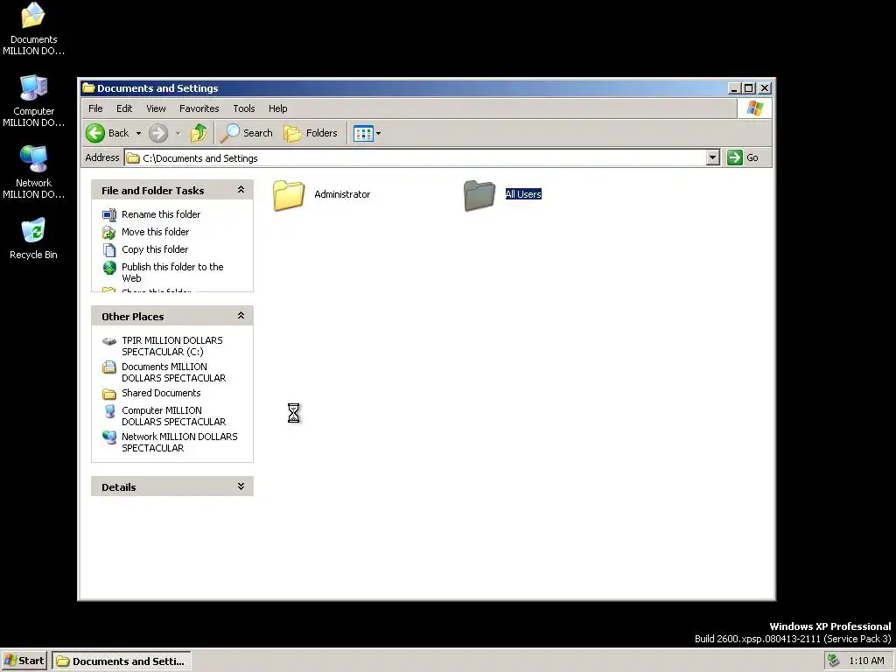Open the Favorites menu
896x672 pixels.
199,108
